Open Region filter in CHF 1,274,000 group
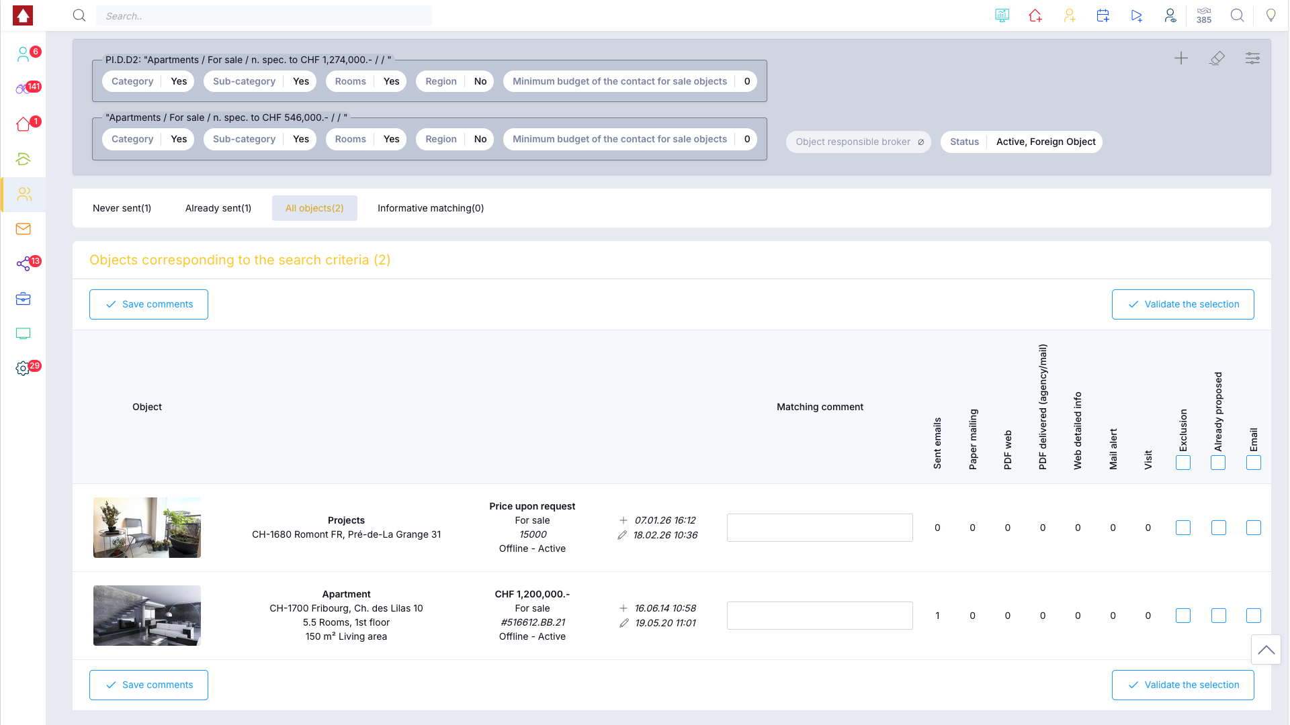Image resolution: width=1290 pixels, height=725 pixels. [455, 81]
